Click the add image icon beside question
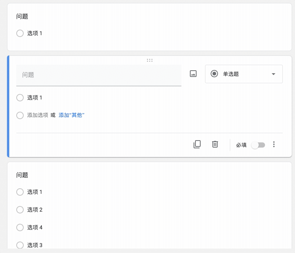The width and height of the screenshot is (295, 253). [193, 74]
